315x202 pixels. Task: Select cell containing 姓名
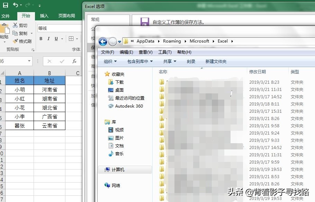[19, 81]
